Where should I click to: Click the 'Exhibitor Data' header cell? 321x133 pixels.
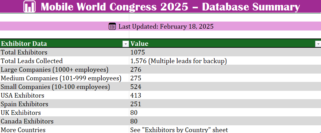tap(65, 43)
